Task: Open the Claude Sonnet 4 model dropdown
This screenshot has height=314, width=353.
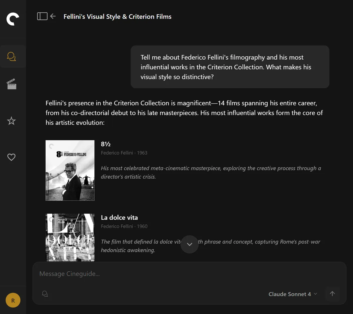Action: point(293,294)
